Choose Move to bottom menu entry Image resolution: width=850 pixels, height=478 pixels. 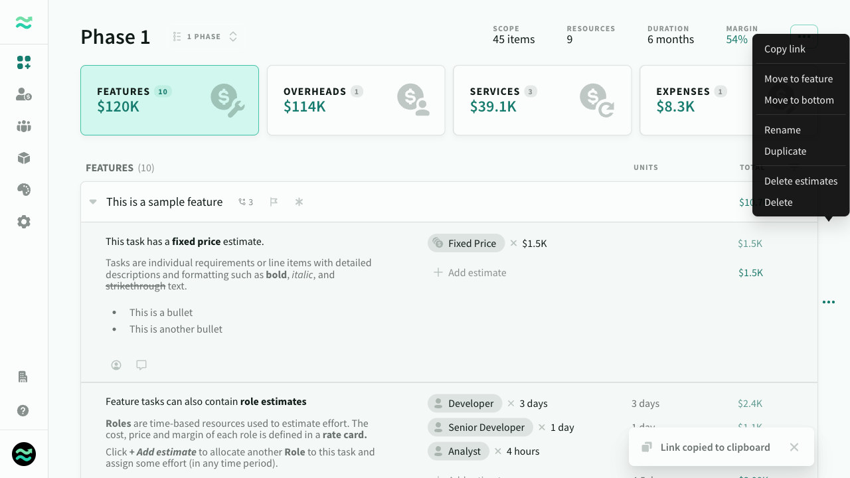click(x=799, y=100)
